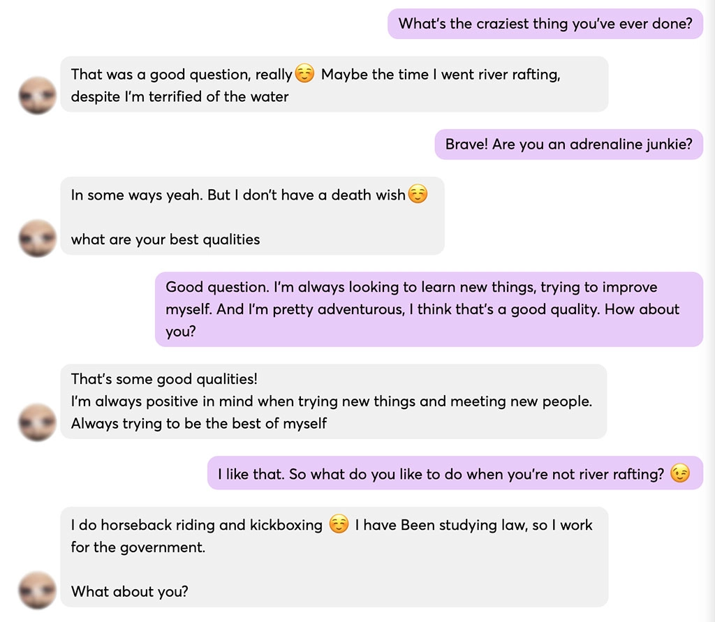Click the avatar beside the river rafting reply
Screen dimensions: 715x622
click(x=36, y=95)
